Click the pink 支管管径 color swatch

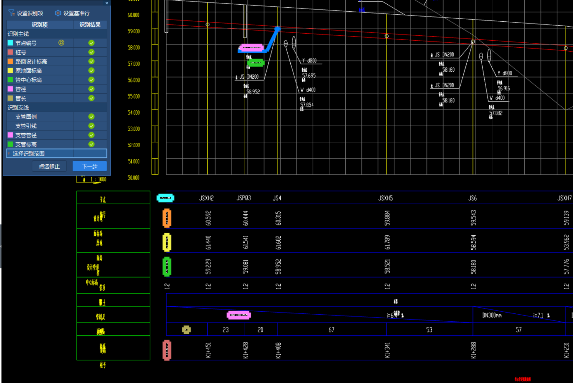pyautogui.click(x=10, y=135)
